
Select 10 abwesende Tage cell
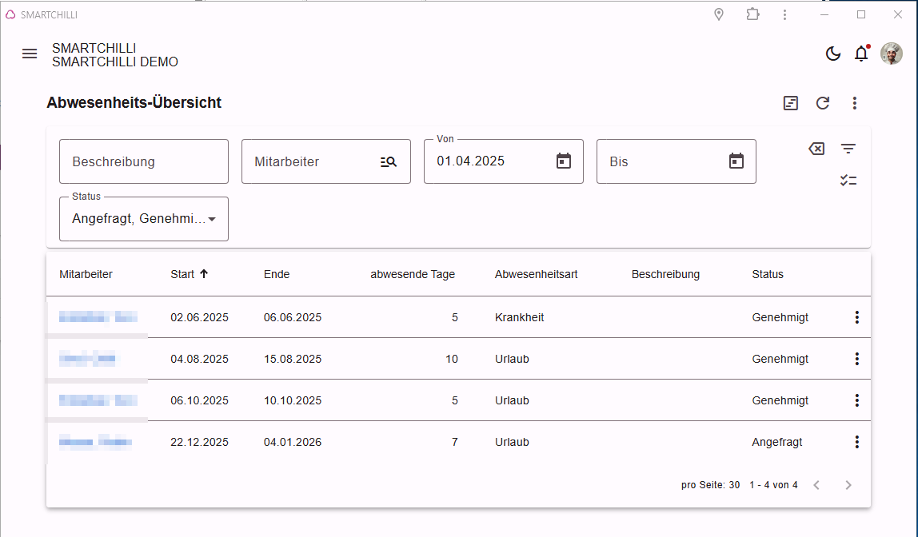tap(451, 359)
